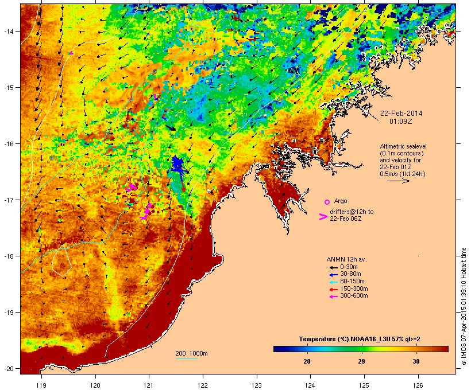Click latitude axis label -17
The width and height of the screenshot is (471, 390).
click(x=8, y=200)
